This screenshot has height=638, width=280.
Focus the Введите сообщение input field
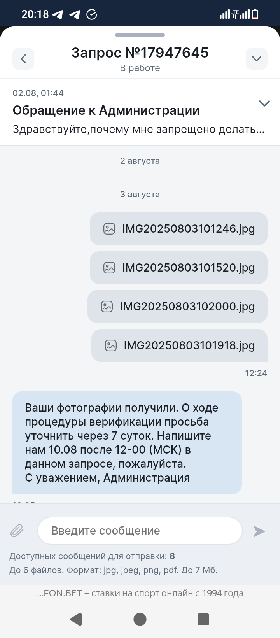tap(140, 531)
